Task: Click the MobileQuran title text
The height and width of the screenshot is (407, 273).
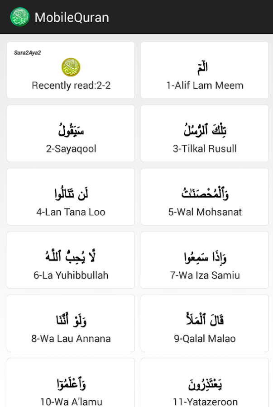Action: (72, 18)
